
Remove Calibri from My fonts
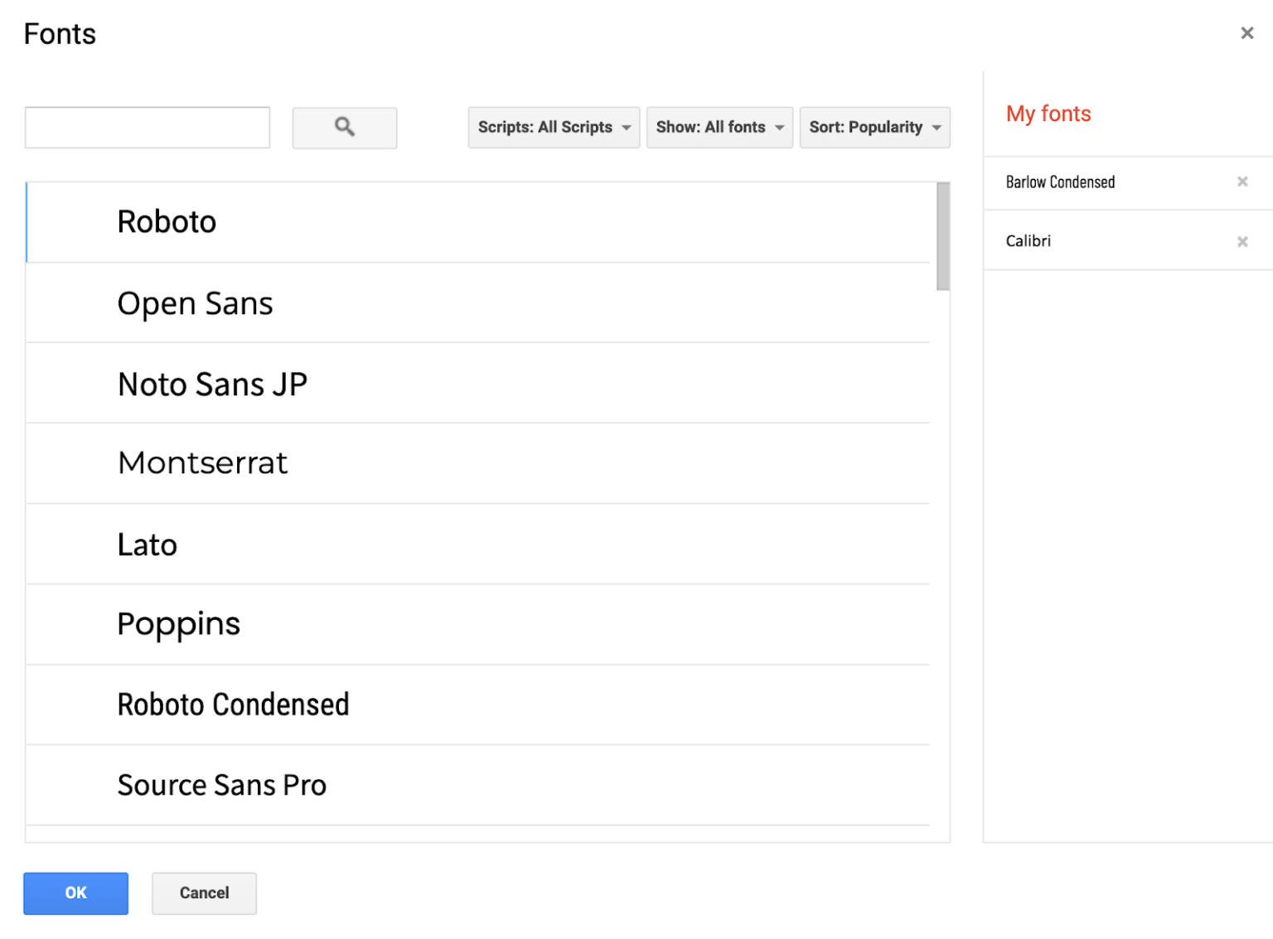[1242, 241]
